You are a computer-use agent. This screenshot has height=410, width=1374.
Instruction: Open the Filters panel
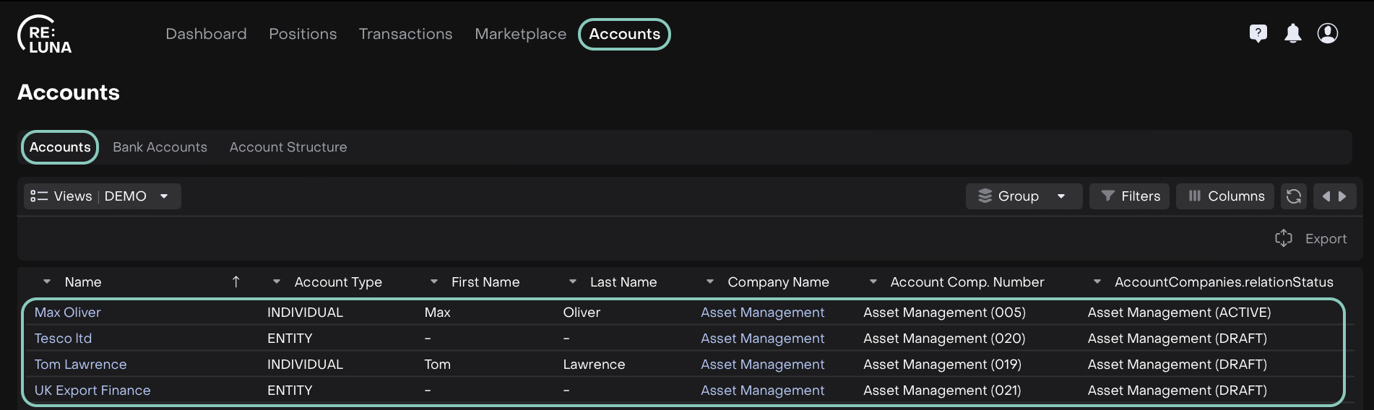click(x=1130, y=196)
